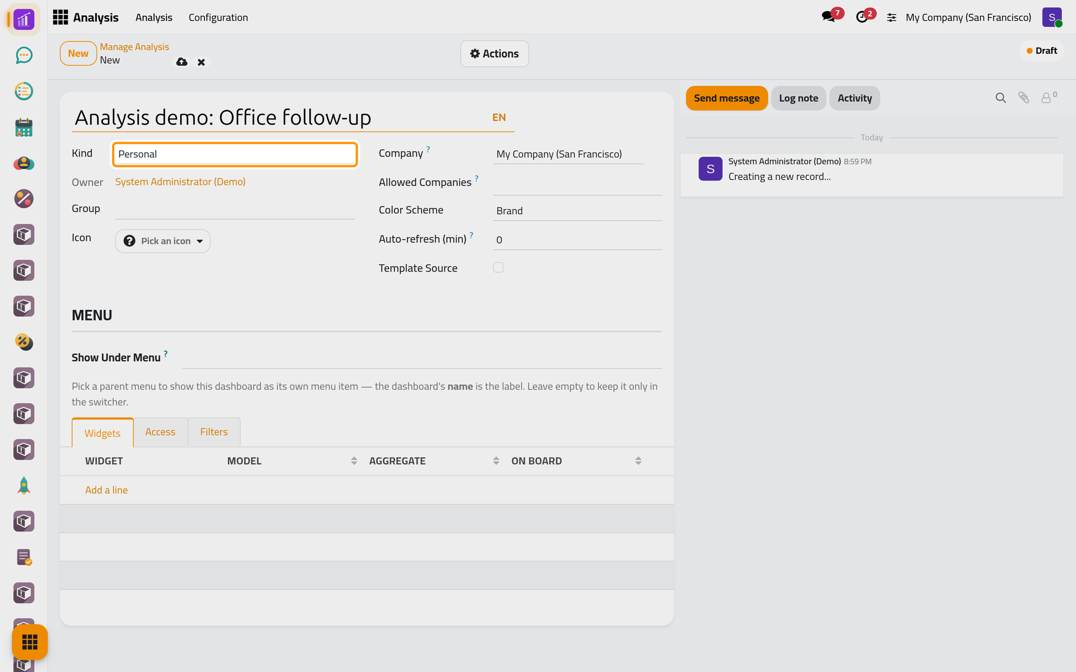This screenshot has width=1076, height=672.
Task: Open the Analysis app icon in sidebar
Action: (24, 20)
